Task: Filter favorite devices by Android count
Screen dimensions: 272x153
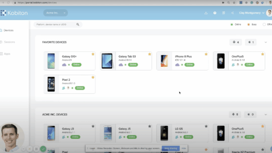Action: [x=235, y=42]
